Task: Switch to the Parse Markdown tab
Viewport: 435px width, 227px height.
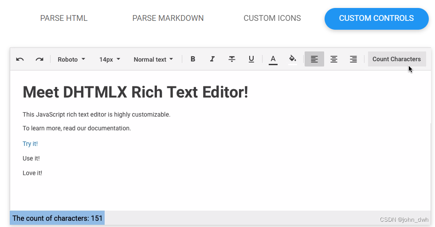Action: click(x=168, y=18)
